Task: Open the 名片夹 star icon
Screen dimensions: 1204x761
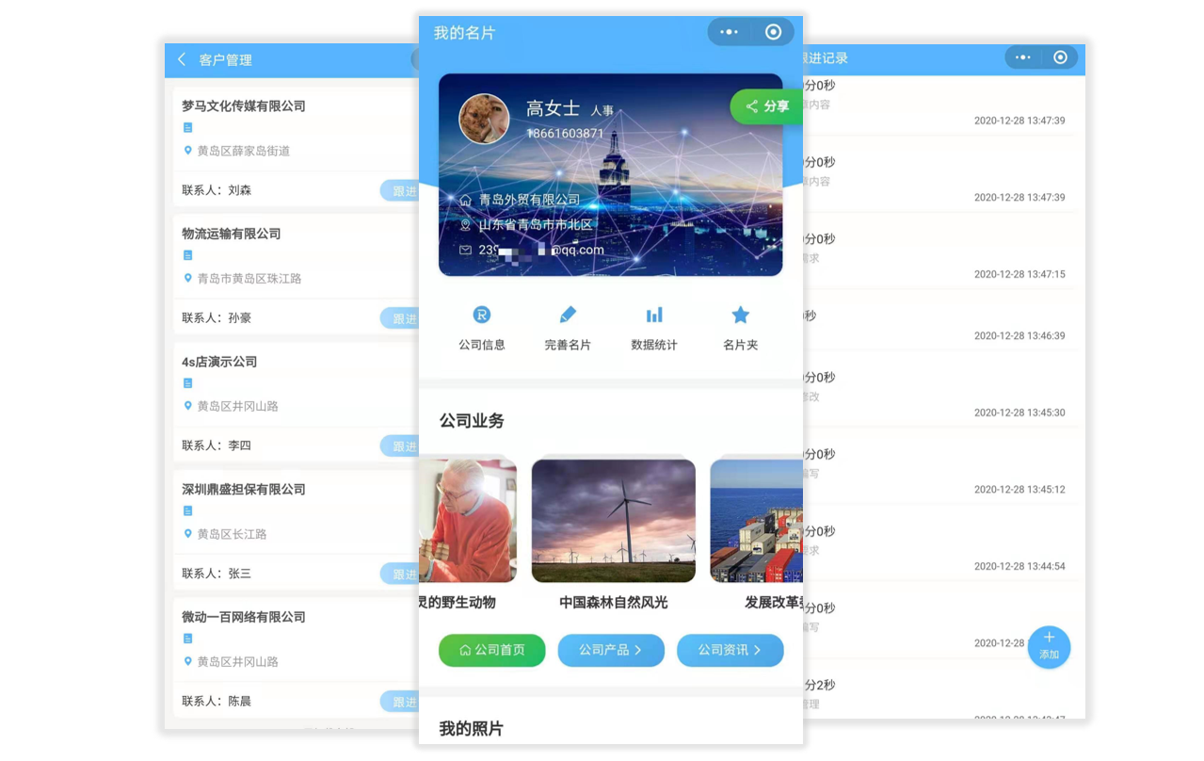Action: (x=741, y=315)
